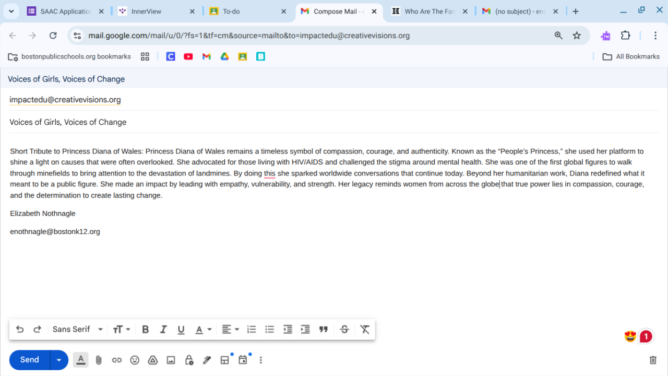This screenshot has width=668, height=376.
Task: Open the layout templates icon
Action: click(x=225, y=360)
